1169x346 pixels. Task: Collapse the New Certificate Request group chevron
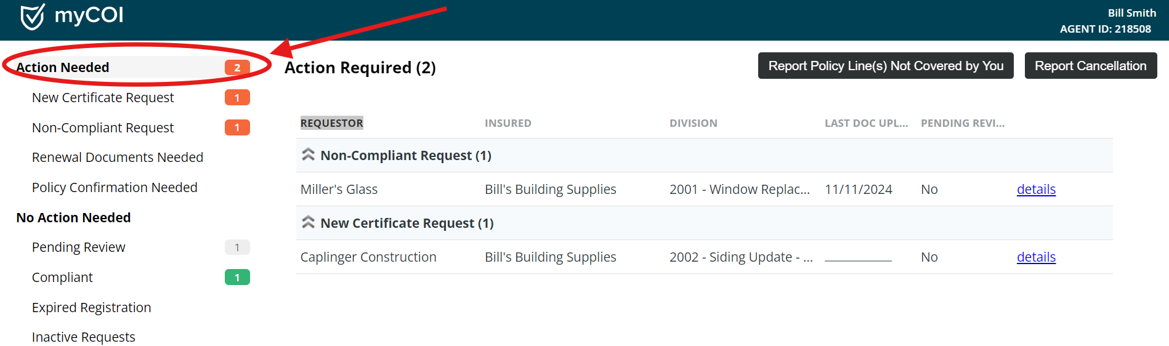click(308, 222)
